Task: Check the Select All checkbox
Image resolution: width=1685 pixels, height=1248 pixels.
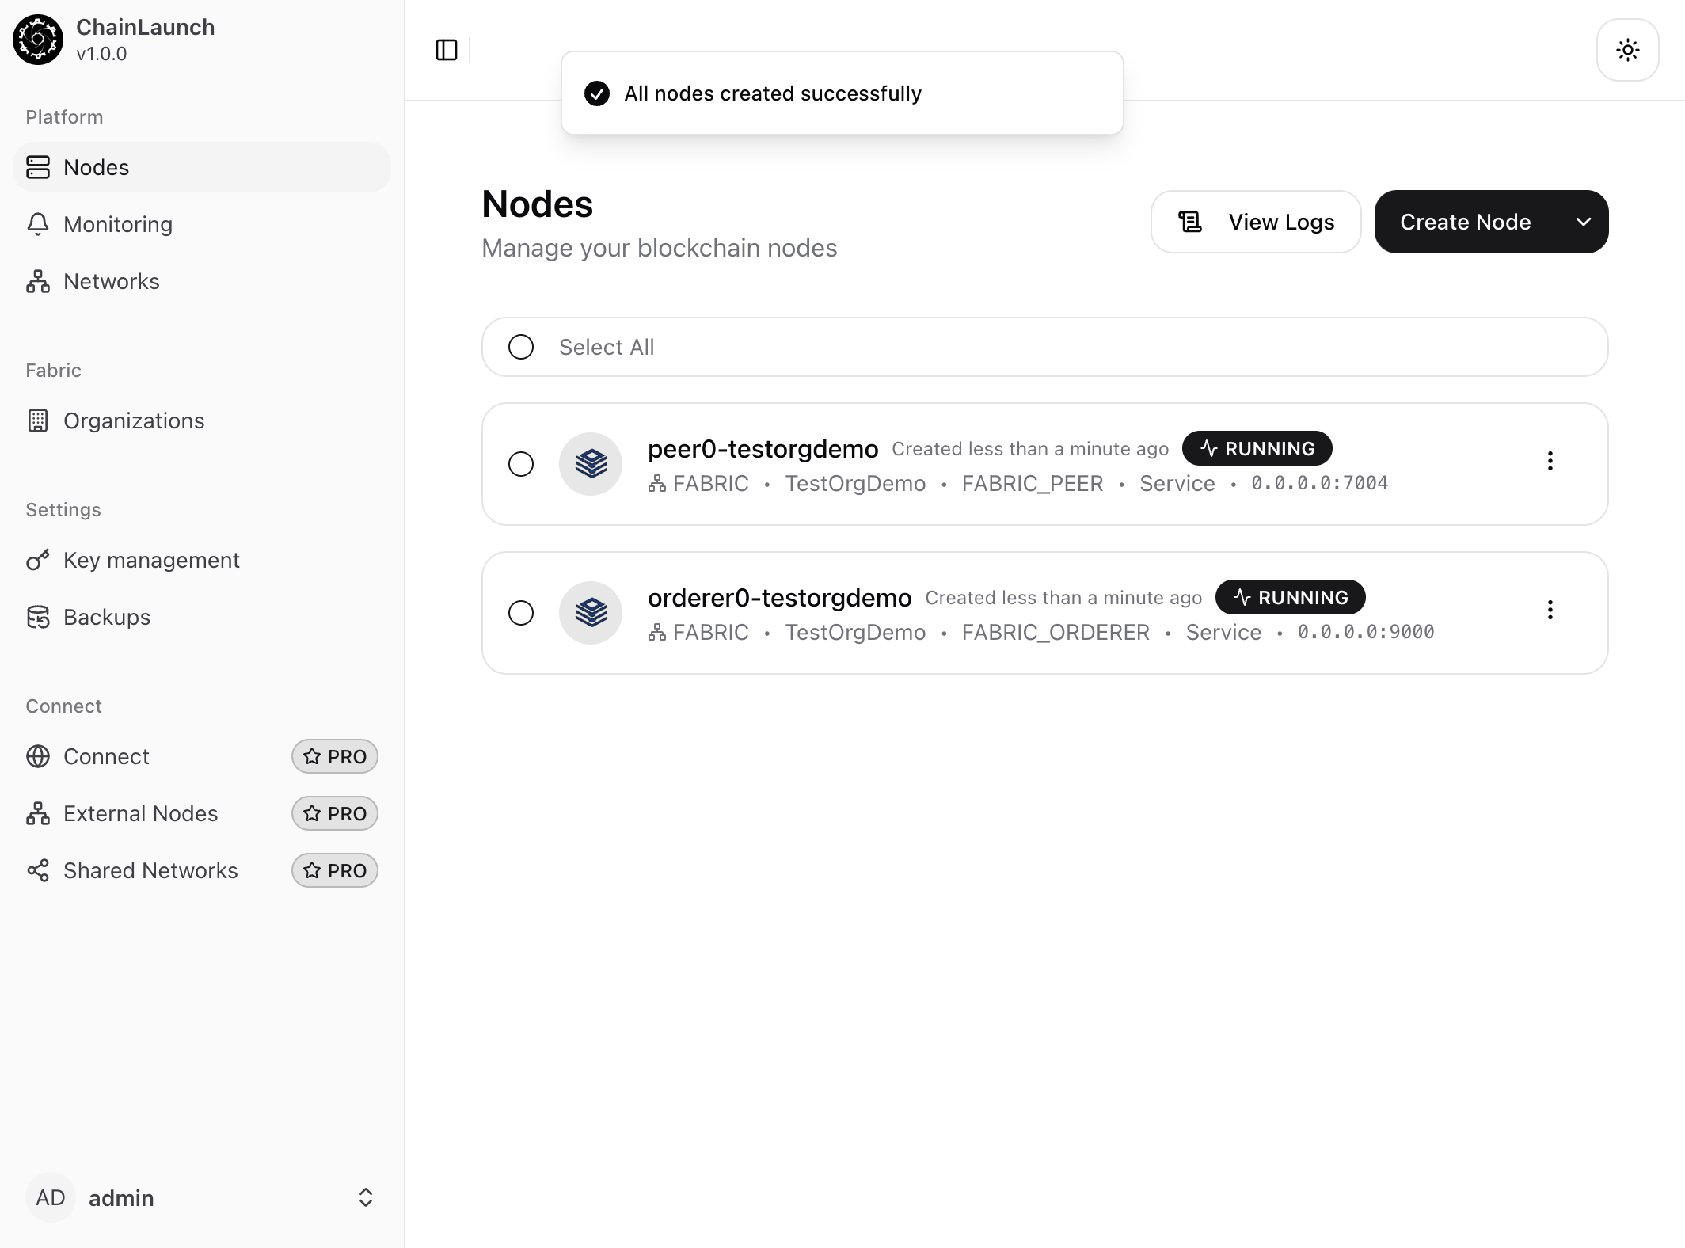Action: point(521,347)
